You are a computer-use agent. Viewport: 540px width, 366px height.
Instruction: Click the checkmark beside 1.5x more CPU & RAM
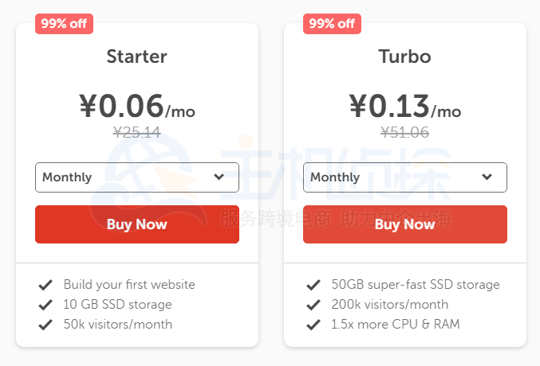313,324
